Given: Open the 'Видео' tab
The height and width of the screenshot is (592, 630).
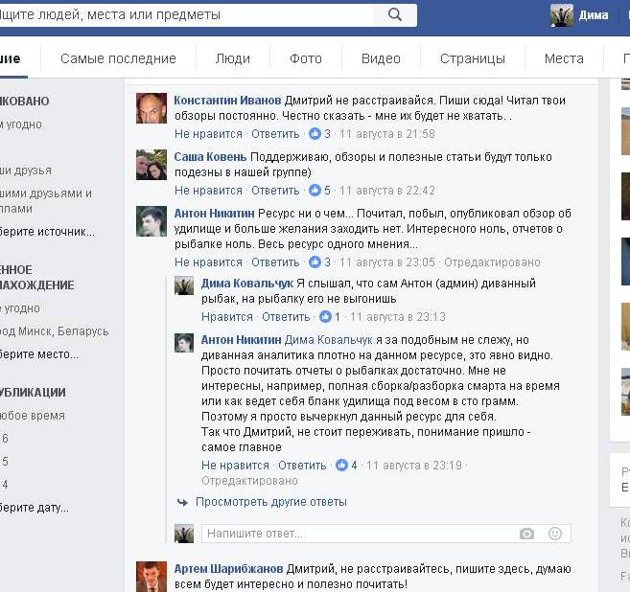Looking at the screenshot, I should pos(381,58).
